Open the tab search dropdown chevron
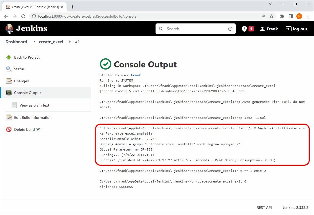Screen dimensions: 314x215 pos(270,4)
